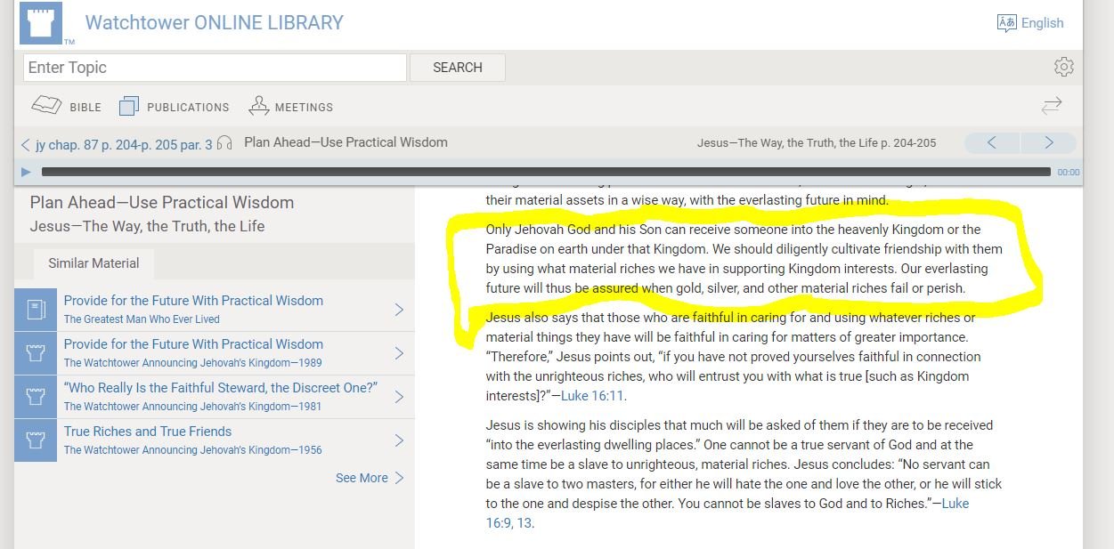Click tower icon beside Watchtower 1981 item

point(36,397)
